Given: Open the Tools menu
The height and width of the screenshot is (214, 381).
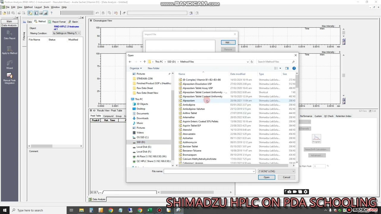Looking at the screenshot, I should click(x=46, y=7).
